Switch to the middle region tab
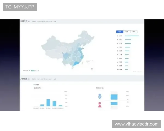164x131 pixels. click(x=127, y=32)
